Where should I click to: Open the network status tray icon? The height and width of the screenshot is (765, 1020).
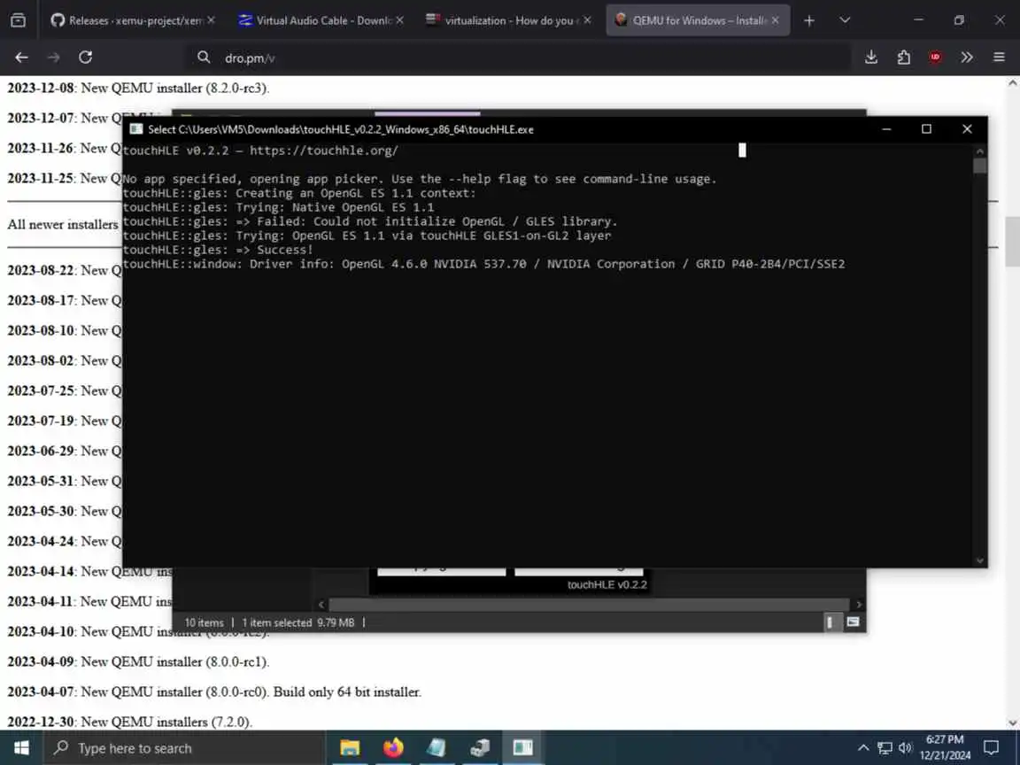885,747
